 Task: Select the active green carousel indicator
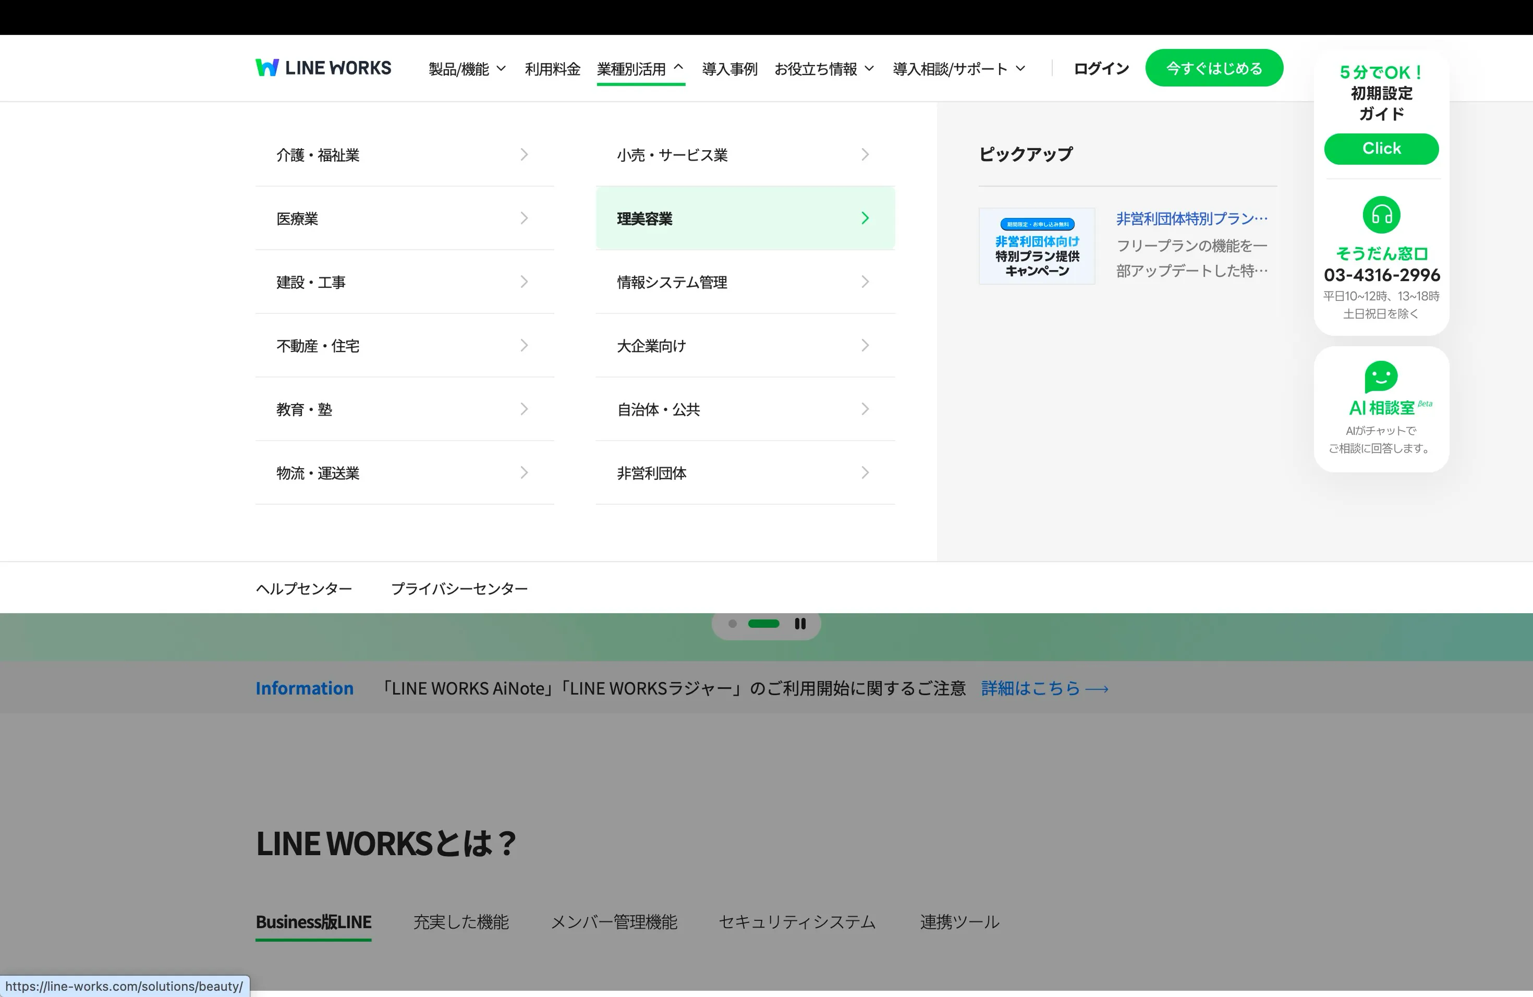pyautogui.click(x=763, y=624)
